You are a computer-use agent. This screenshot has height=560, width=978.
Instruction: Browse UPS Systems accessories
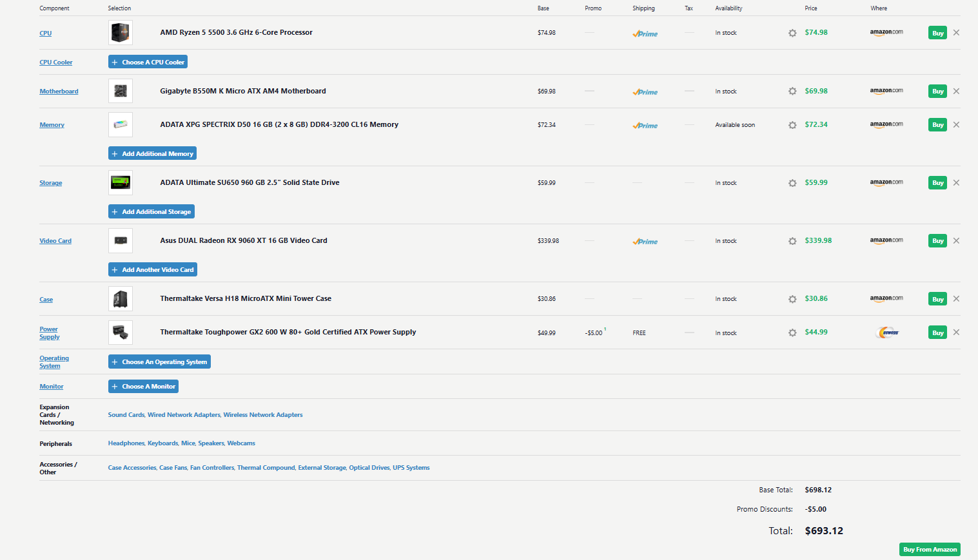point(411,468)
